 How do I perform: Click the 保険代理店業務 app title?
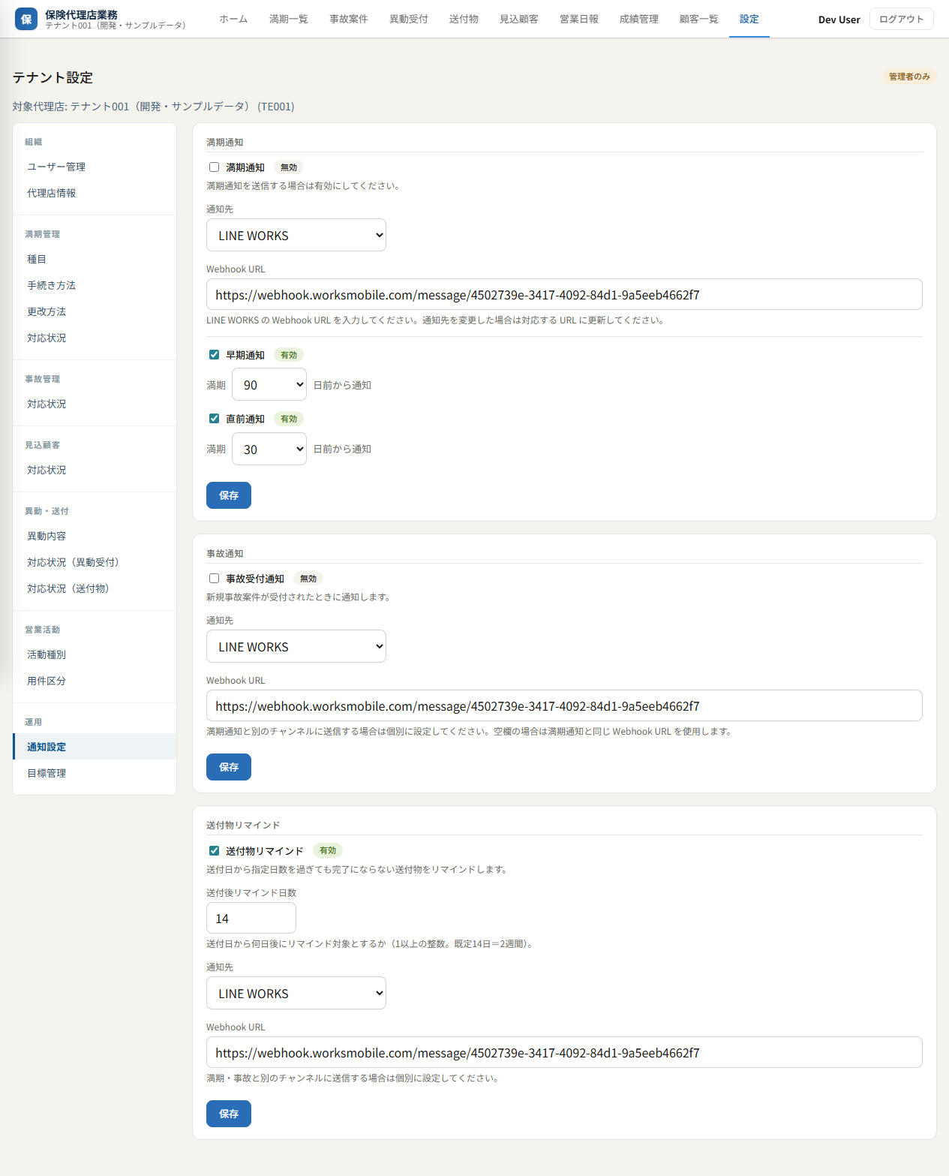(x=81, y=14)
